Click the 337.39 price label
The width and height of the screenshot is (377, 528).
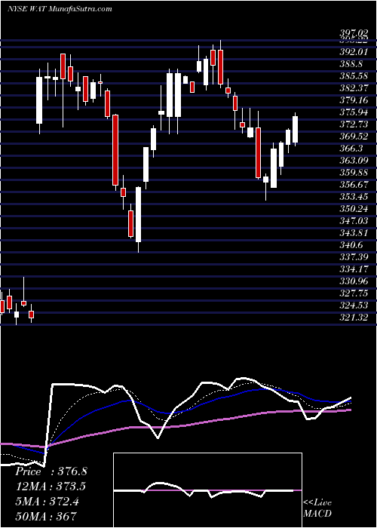(x=352, y=258)
